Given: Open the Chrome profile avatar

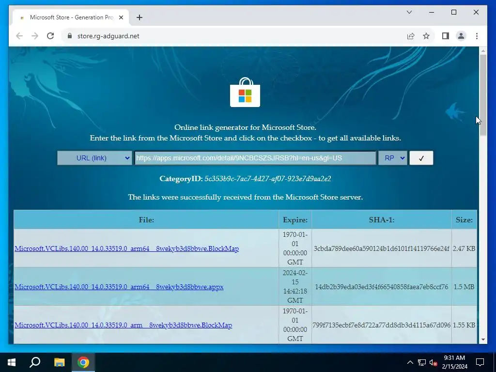Looking at the screenshot, I should point(461,36).
